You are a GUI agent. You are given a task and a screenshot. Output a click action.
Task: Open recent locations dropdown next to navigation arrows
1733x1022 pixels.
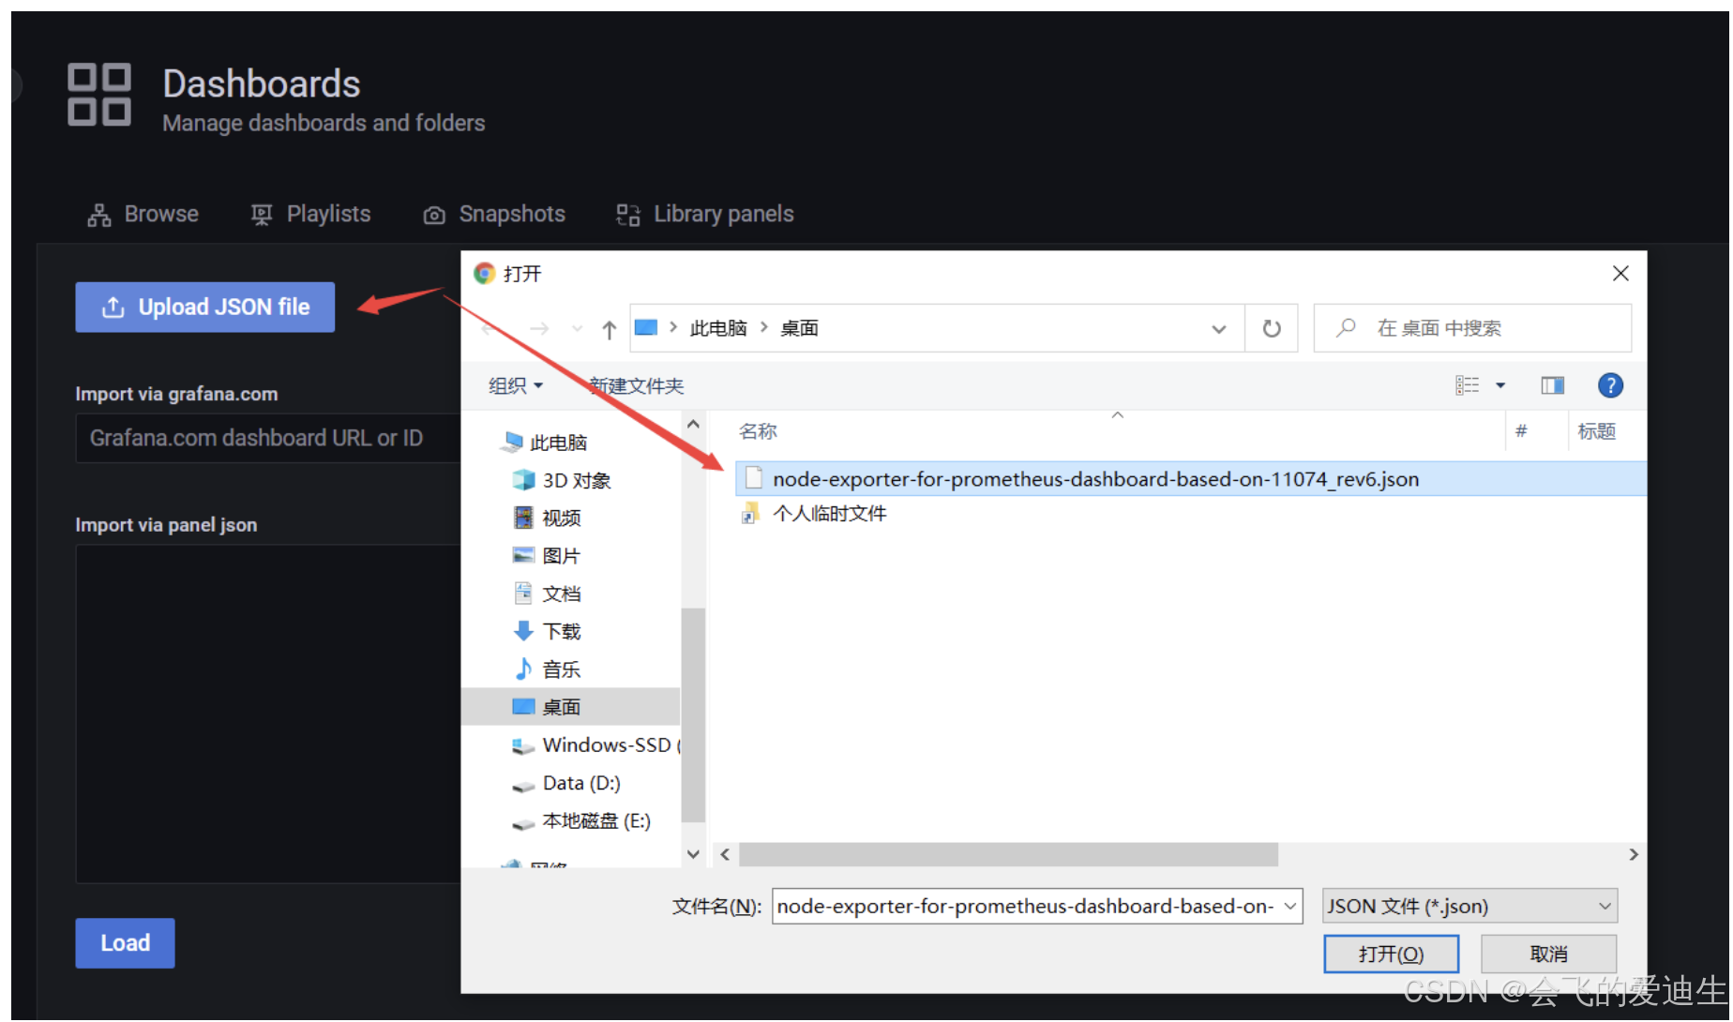pos(577,329)
